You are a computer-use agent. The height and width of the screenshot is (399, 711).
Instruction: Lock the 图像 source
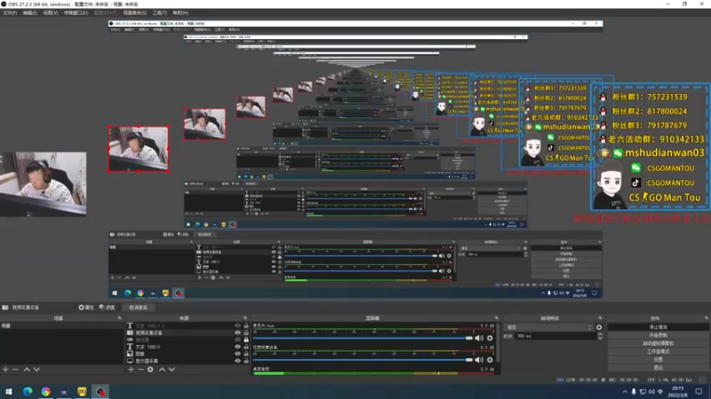coord(246,354)
